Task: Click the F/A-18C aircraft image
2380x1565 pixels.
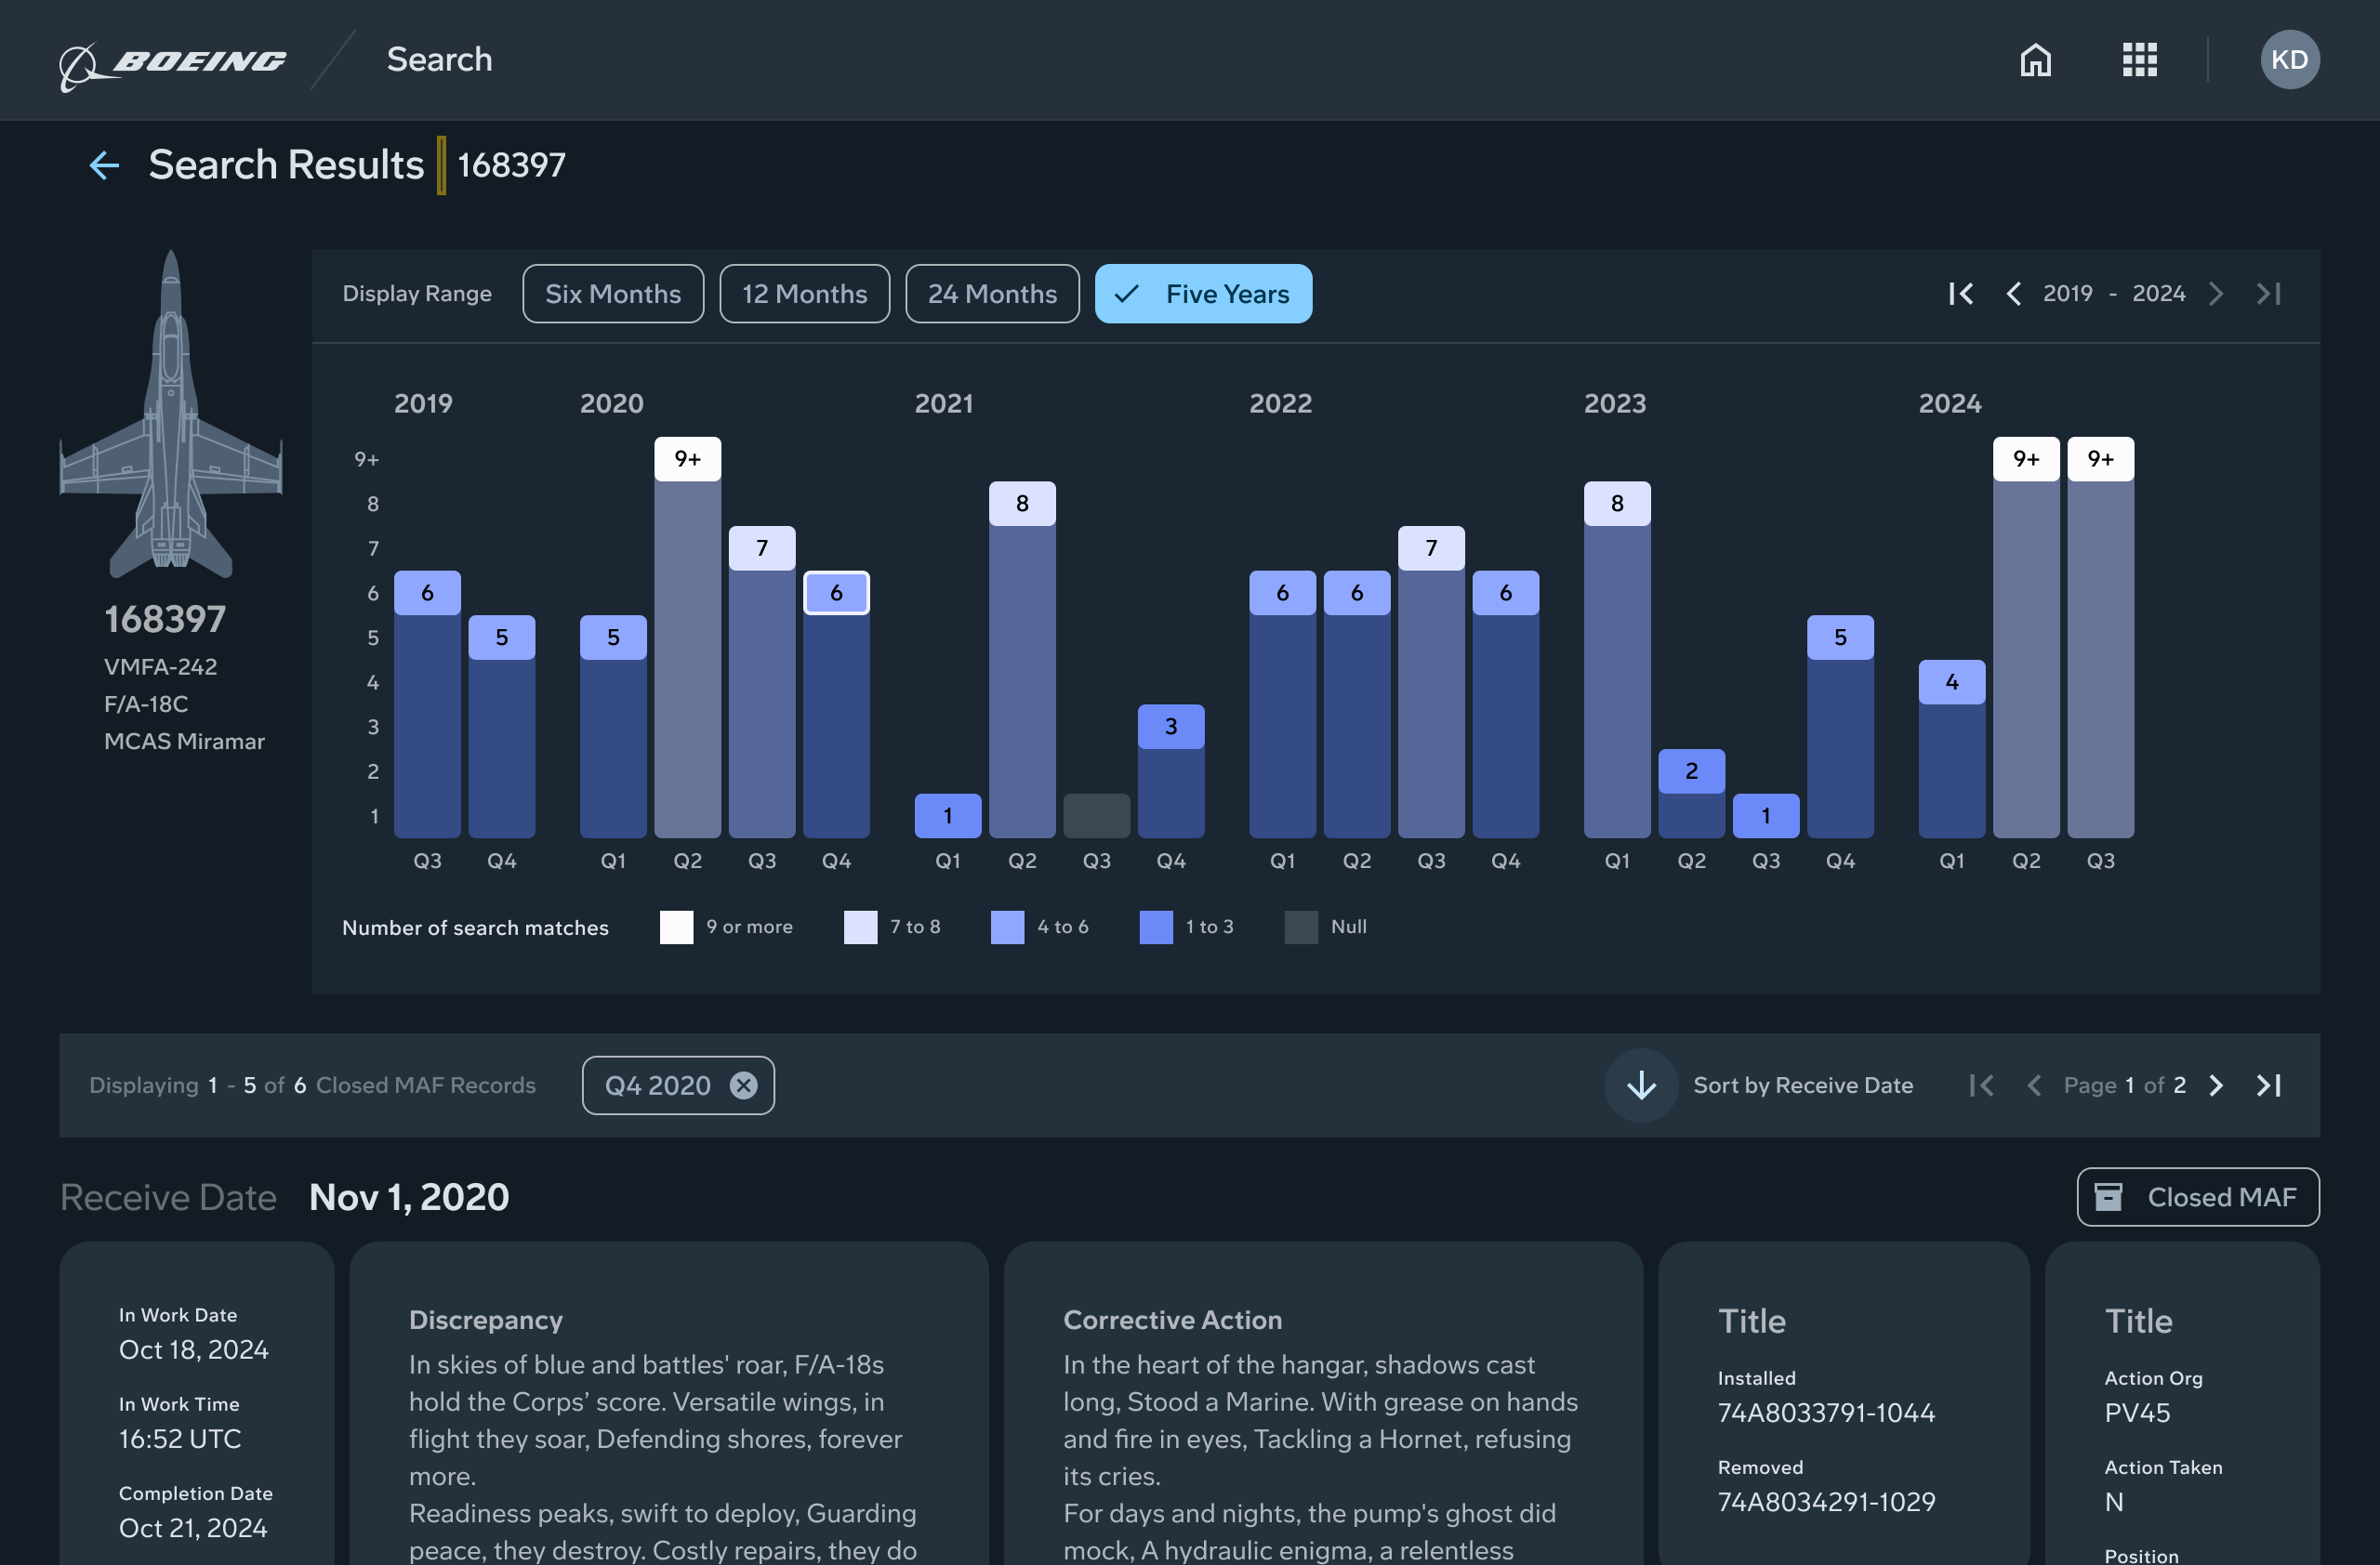Action: (171, 414)
